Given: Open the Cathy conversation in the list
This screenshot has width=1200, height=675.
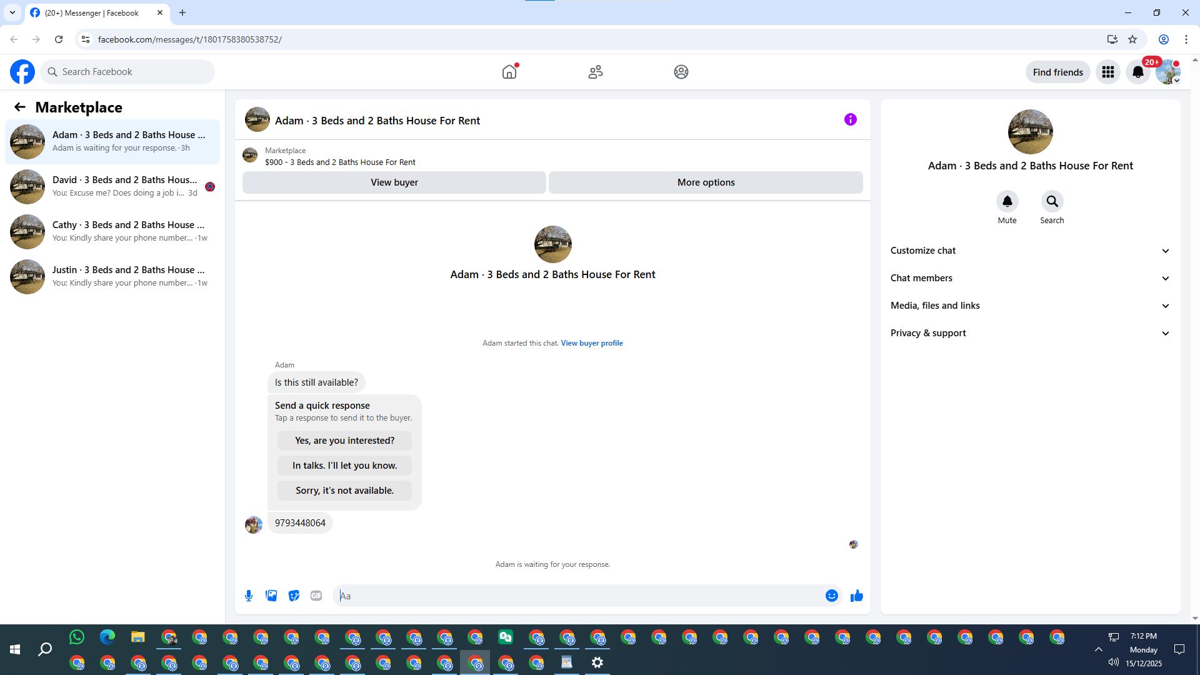Looking at the screenshot, I should (112, 232).
